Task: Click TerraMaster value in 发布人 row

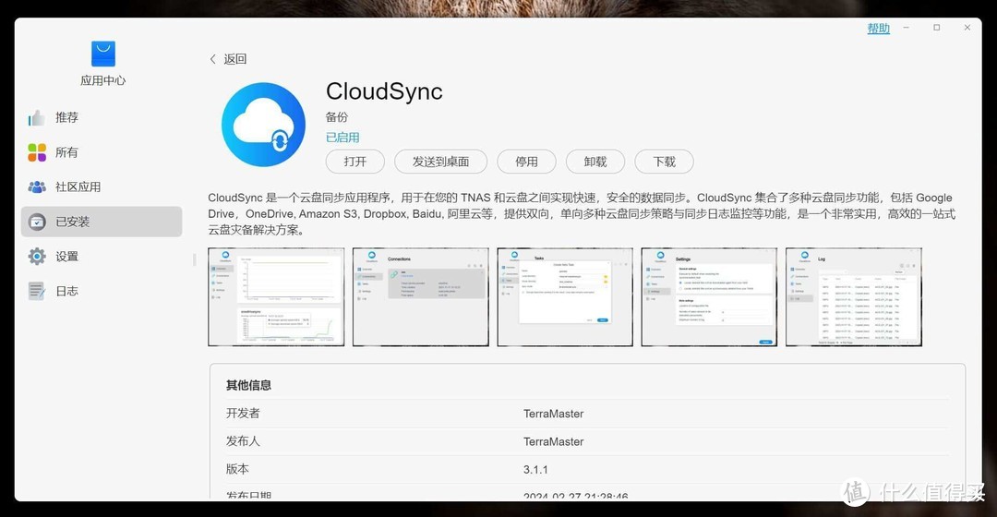Action: pos(553,442)
